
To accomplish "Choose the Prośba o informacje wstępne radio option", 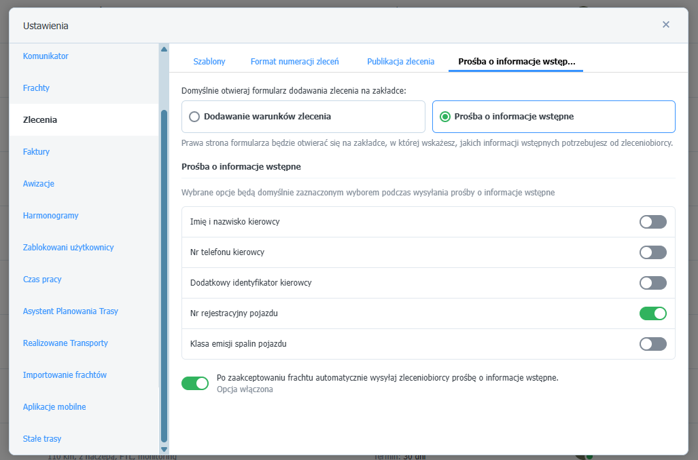I will [445, 117].
